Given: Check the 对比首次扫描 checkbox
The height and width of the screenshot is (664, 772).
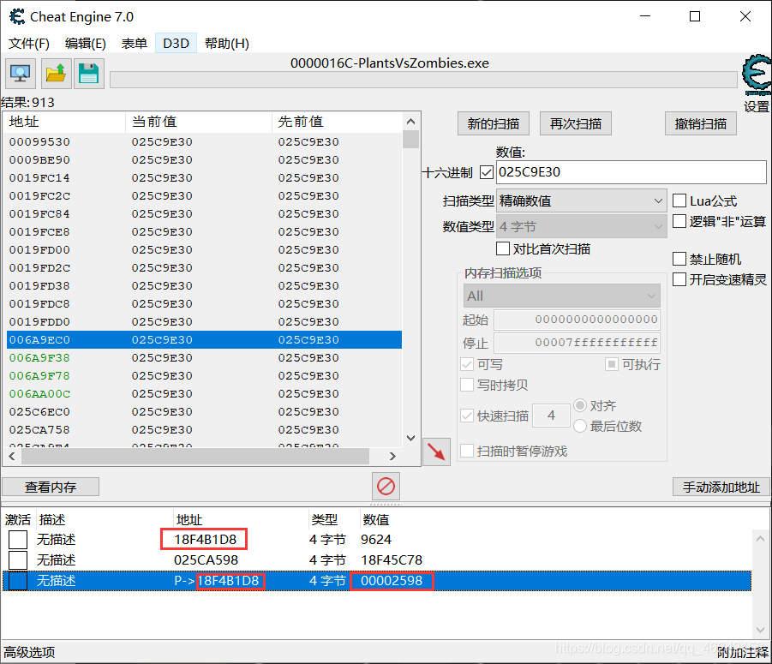Looking at the screenshot, I should click(x=503, y=248).
